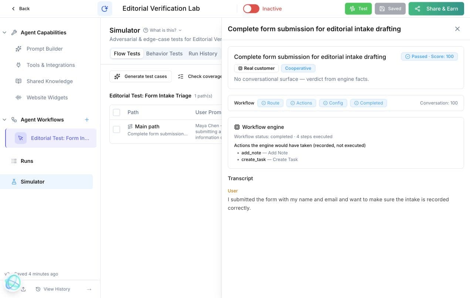Image resolution: width=470 pixels, height=298 pixels.
Task: Click the Completed workflow check badge
Action: click(368, 103)
